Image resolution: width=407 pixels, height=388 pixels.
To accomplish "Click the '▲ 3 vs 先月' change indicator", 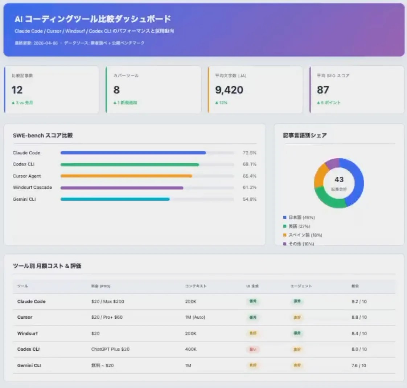I will click(22, 103).
